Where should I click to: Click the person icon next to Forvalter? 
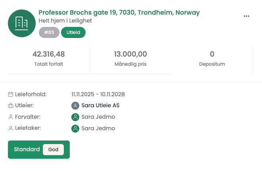click(11, 117)
